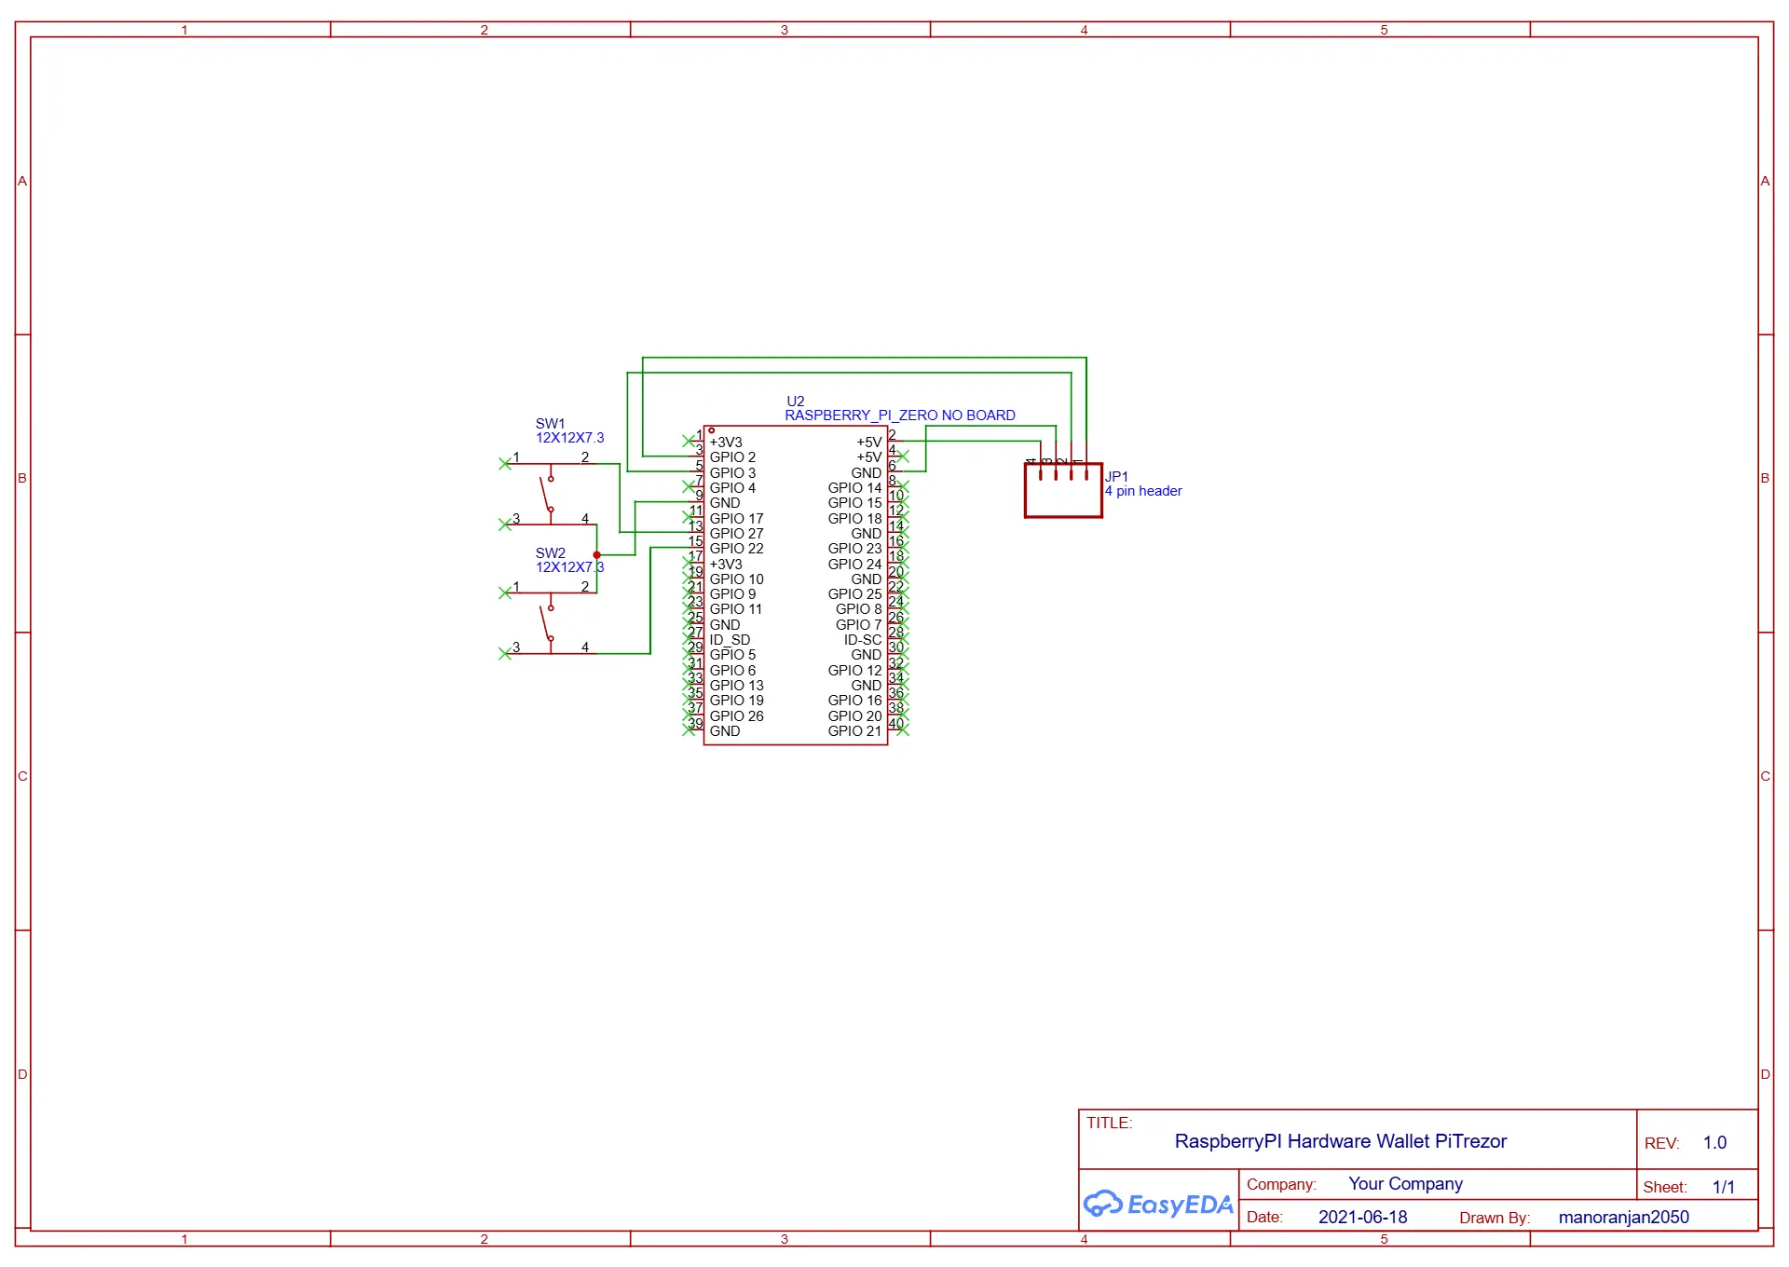Image resolution: width=1789 pixels, height=1267 pixels.
Task: Click the GPIO 25 pin label
Action: (x=854, y=594)
